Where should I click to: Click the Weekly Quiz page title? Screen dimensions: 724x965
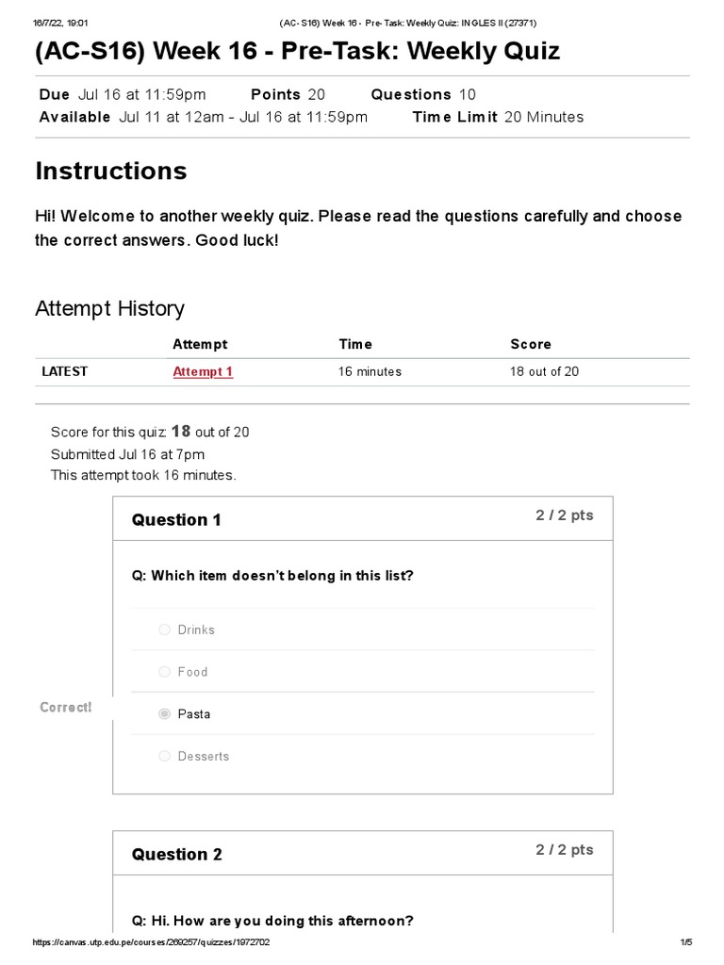click(x=297, y=51)
